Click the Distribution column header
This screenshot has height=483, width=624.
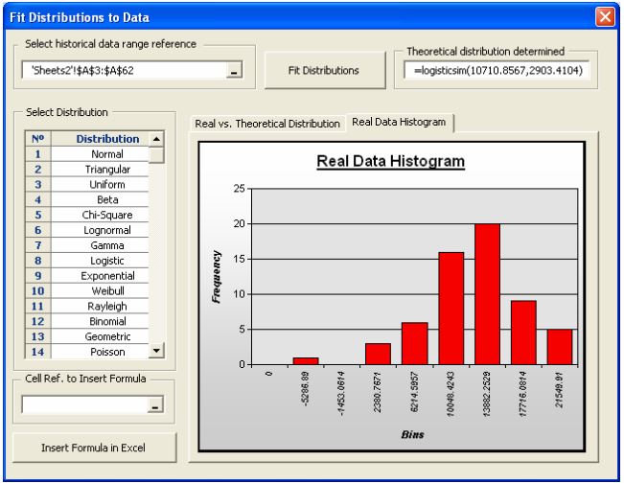[x=100, y=139]
